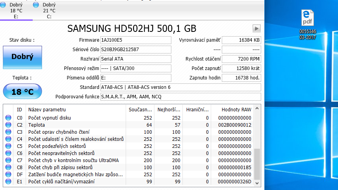
Task: Click the Nejhorší... column header
Action: point(169,109)
